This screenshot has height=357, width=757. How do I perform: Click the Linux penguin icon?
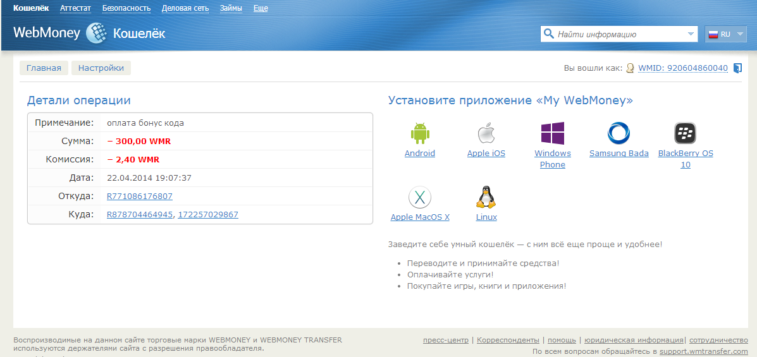pos(486,197)
